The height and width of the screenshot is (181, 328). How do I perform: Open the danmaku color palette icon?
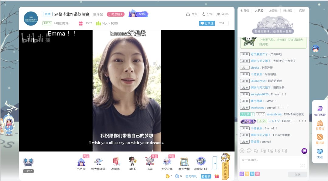click(x=249, y=151)
